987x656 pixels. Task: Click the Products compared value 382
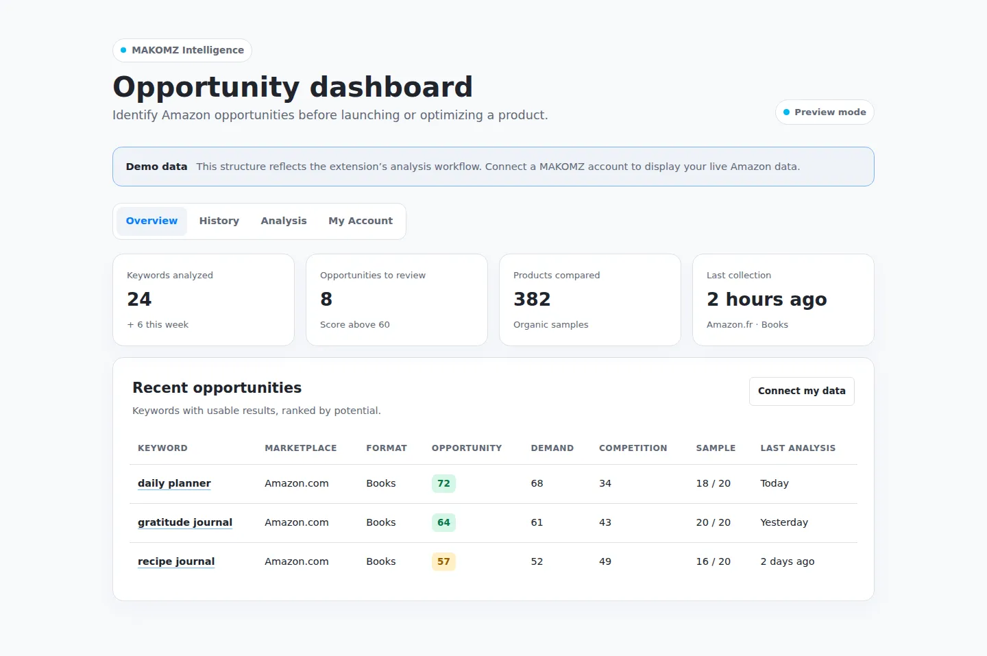click(x=532, y=300)
